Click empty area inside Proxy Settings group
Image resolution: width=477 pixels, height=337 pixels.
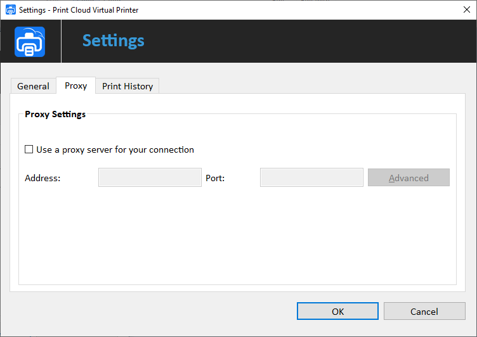click(237, 241)
